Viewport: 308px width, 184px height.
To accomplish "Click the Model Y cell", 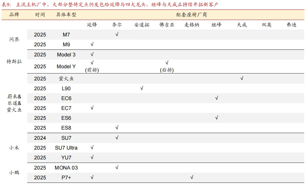I will point(66,67).
